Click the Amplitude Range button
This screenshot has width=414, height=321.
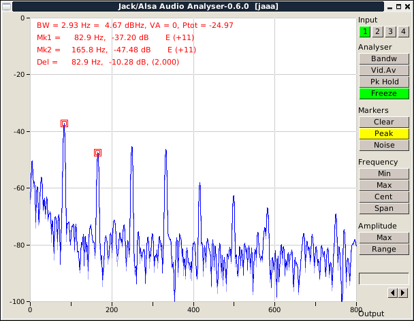pos(383,249)
